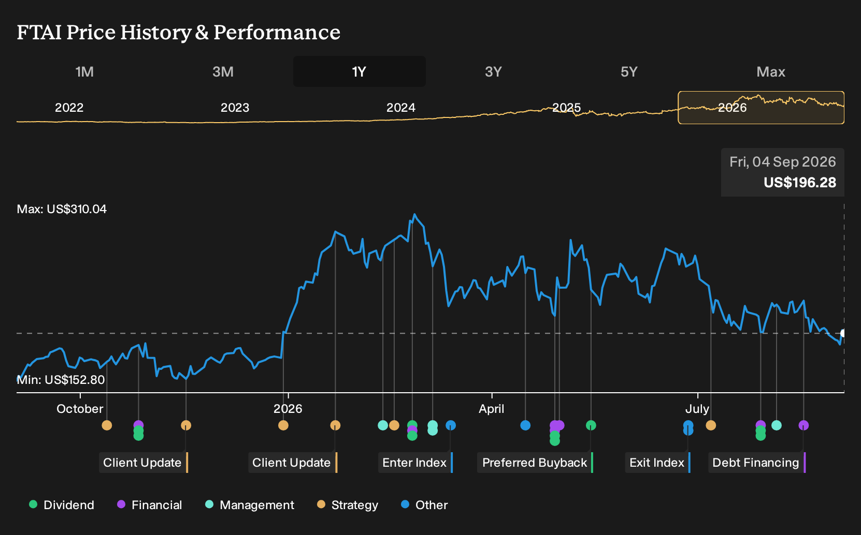Click the teal dot left of the February orange dot
Viewport: 861px width, 535px height.
pos(383,425)
